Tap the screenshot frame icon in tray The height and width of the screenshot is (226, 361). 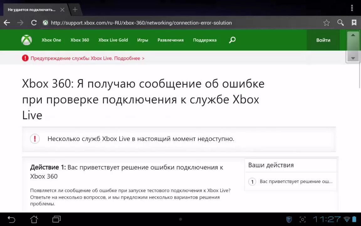(x=302, y=219)
